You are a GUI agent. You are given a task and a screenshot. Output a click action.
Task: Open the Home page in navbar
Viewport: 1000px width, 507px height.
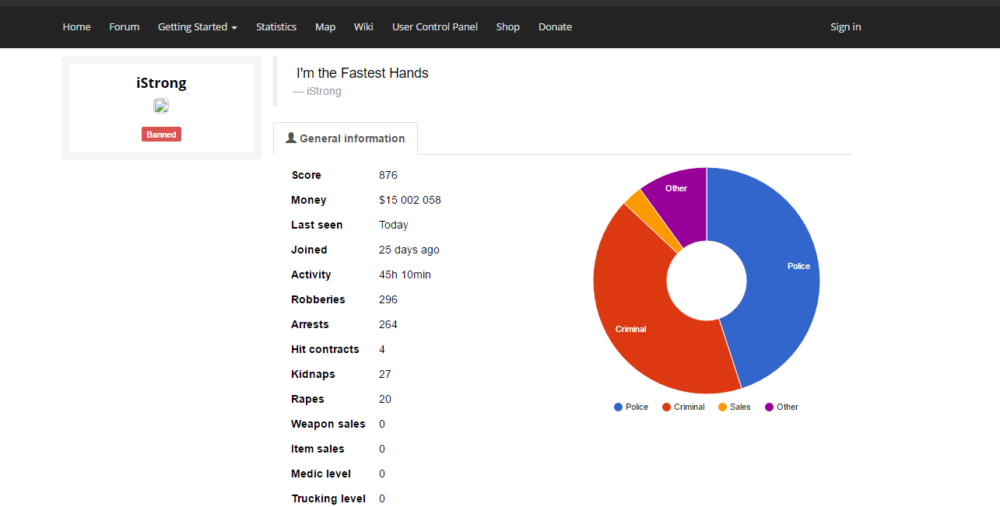76,26
